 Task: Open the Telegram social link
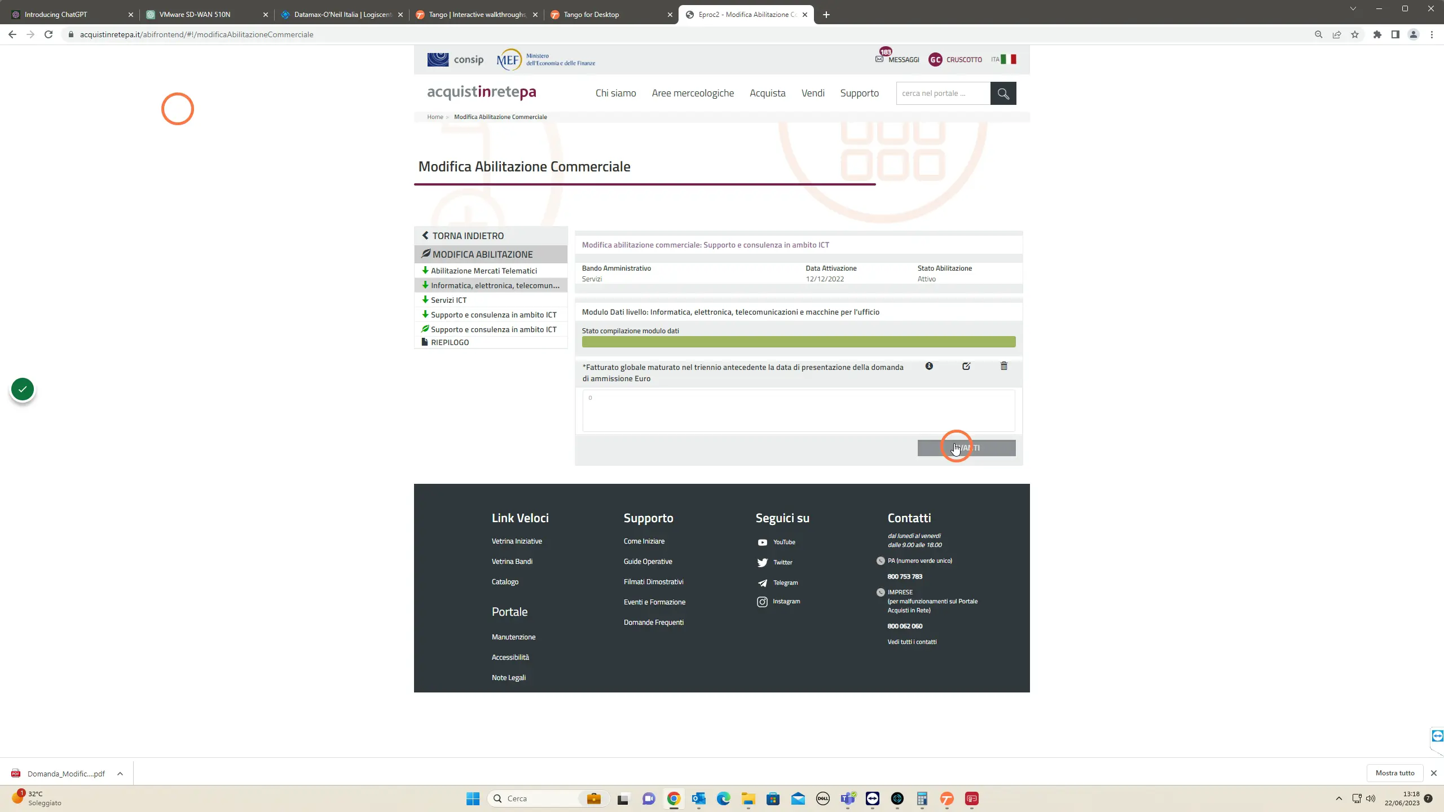tap(777, 582)
